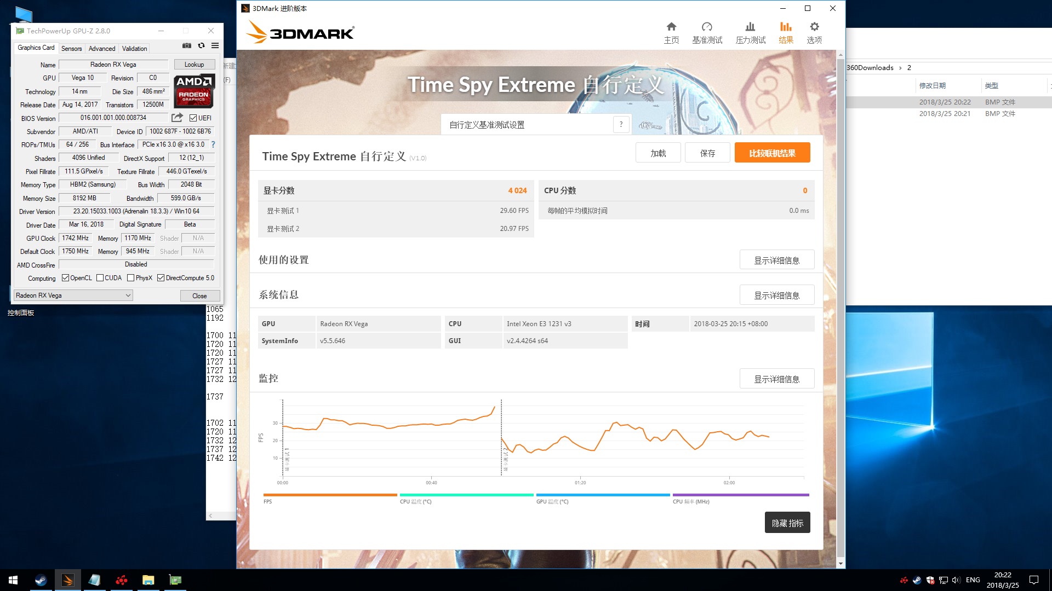Click the orange compare results online button
The image size is (1052, 591).
[772, 153]
